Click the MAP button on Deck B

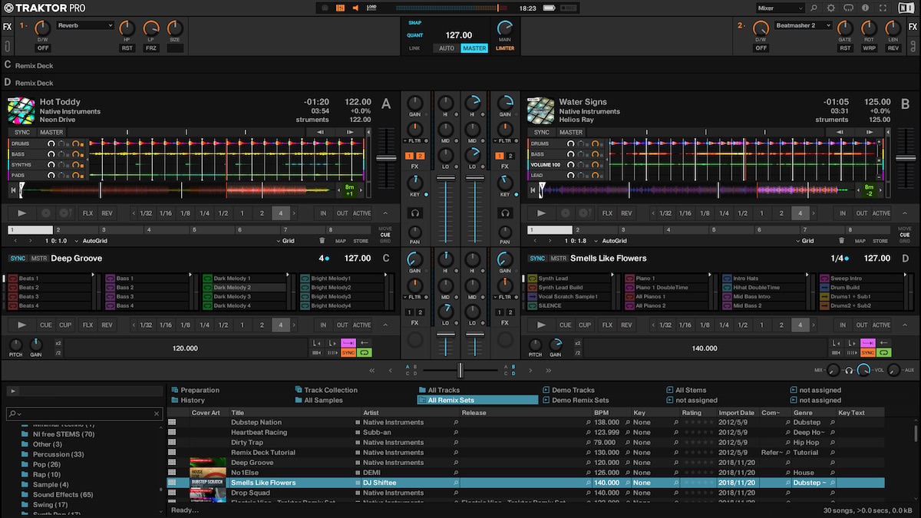click(x=860, y=241)
